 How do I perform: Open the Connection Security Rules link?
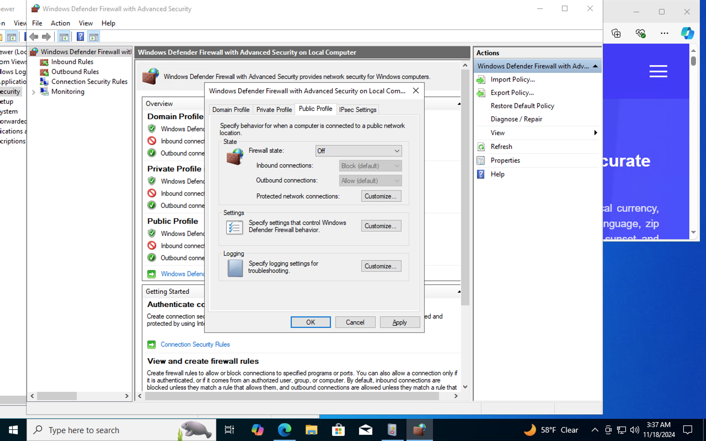195,345
